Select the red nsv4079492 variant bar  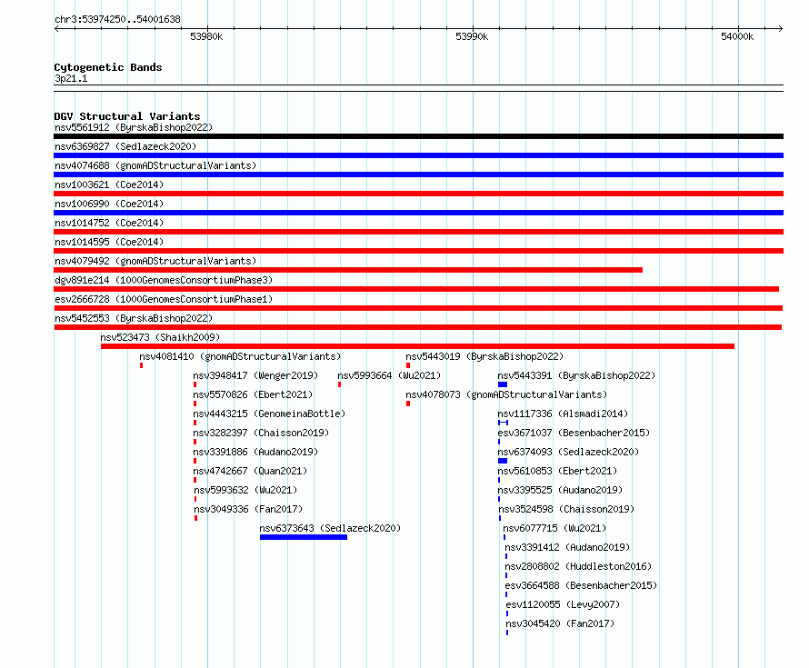click(348, 270)
